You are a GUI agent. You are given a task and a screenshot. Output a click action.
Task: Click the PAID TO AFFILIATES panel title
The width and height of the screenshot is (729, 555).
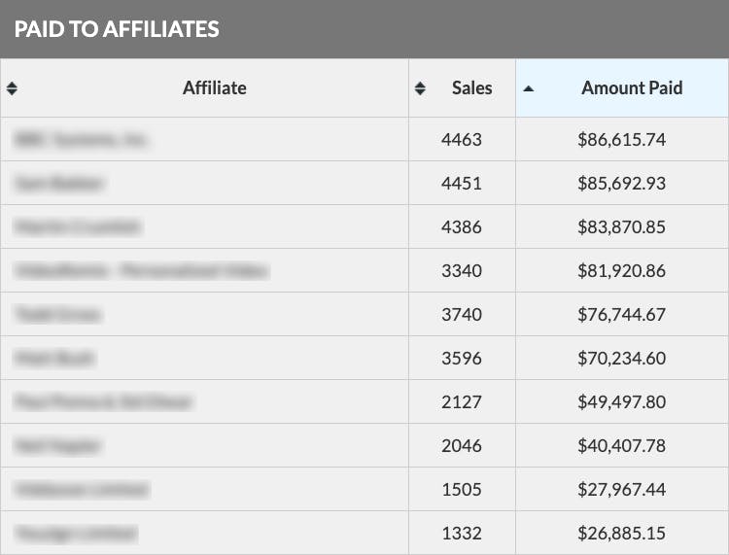pos(117,29)
